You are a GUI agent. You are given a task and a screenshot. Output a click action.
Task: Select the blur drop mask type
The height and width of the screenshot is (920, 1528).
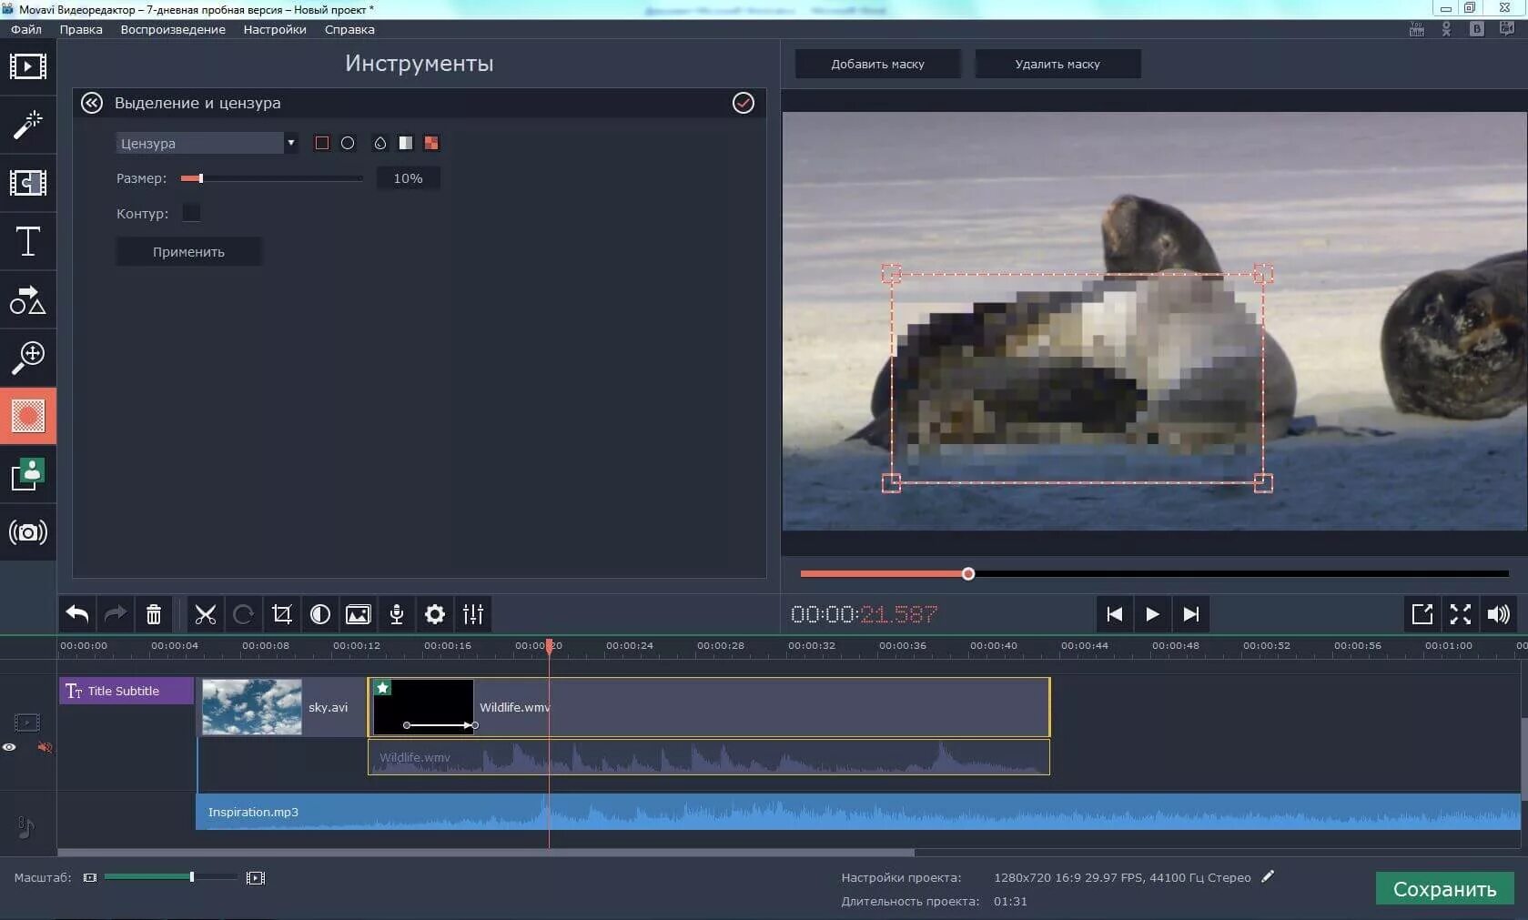click(x=380, y=143)
